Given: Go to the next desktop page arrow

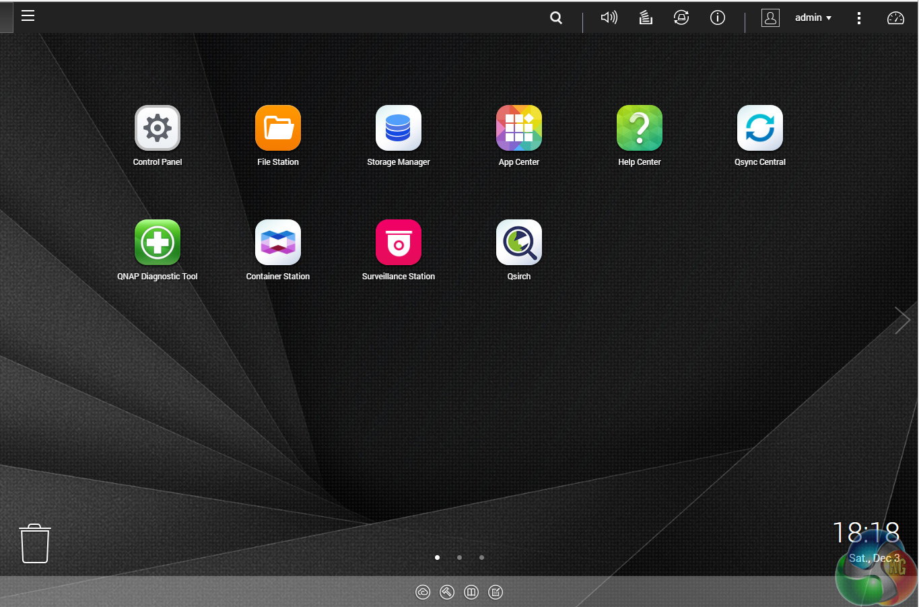Looking at the screenshot, I should click(x=902, y=320).
